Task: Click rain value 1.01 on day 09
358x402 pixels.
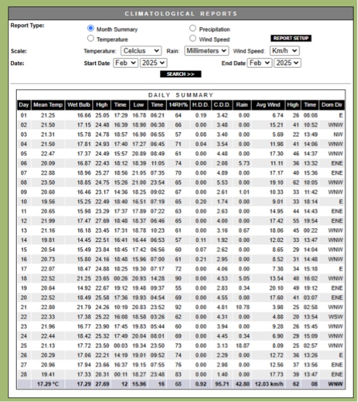Action: 244,192
